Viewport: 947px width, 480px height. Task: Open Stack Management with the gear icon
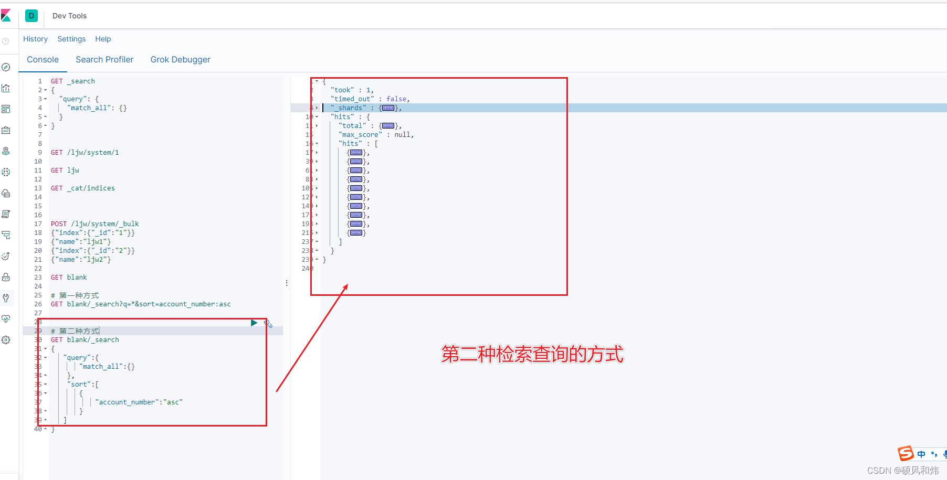pos(6,339)
